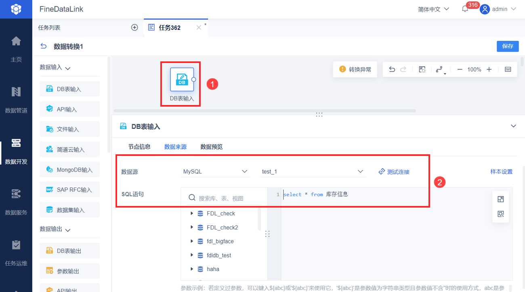Pick the MongoDB输入 operator

pos(69,170)
